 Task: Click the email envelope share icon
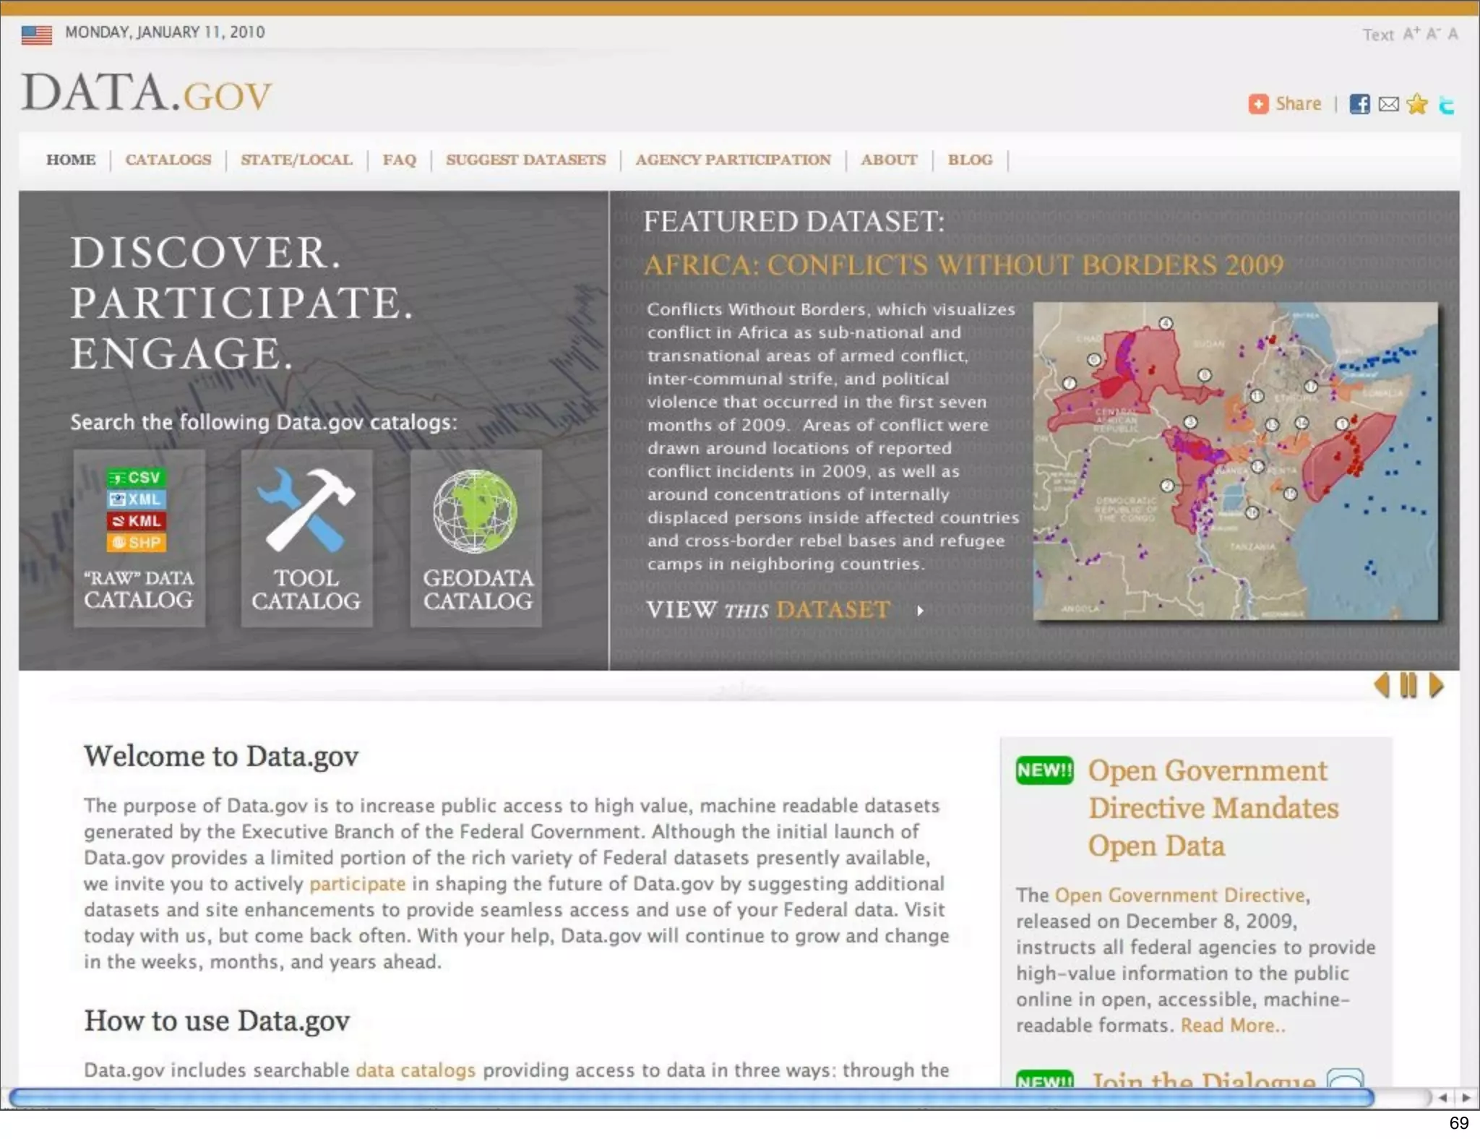click(1388, 104)
